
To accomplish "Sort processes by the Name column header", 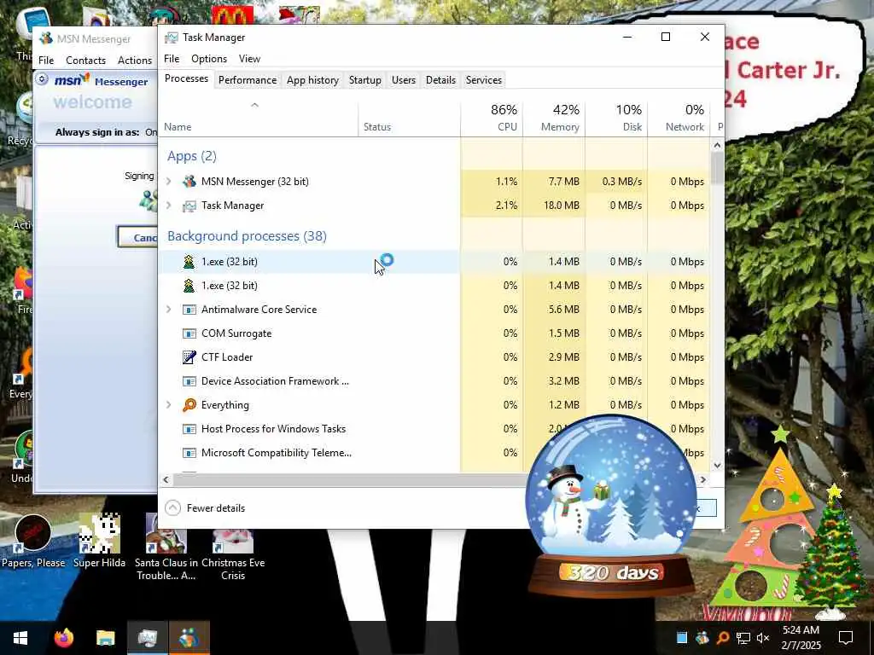I will [258, 118].
